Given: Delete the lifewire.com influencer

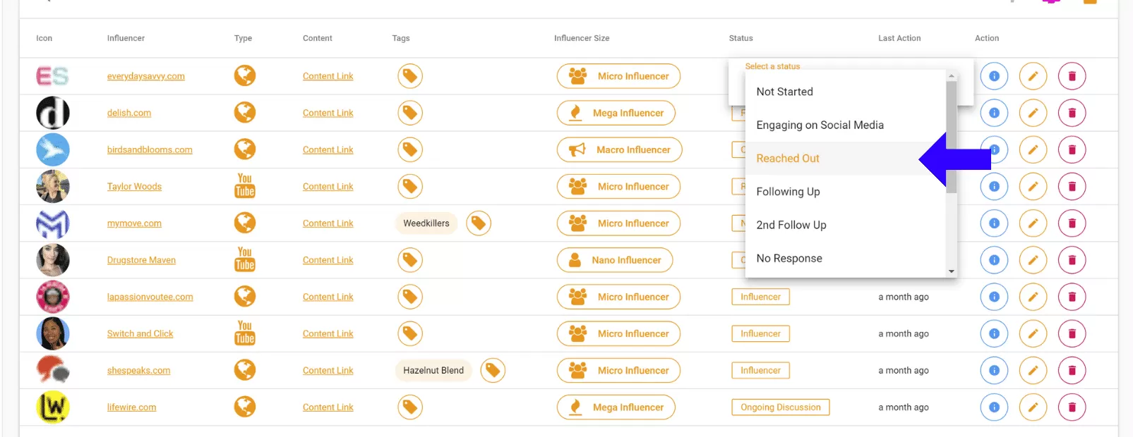Looking at the screenshot, I should point(1072,407).
